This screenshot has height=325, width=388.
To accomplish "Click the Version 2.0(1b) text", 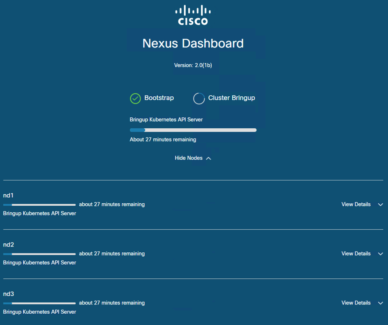I will tap(193, 65).
